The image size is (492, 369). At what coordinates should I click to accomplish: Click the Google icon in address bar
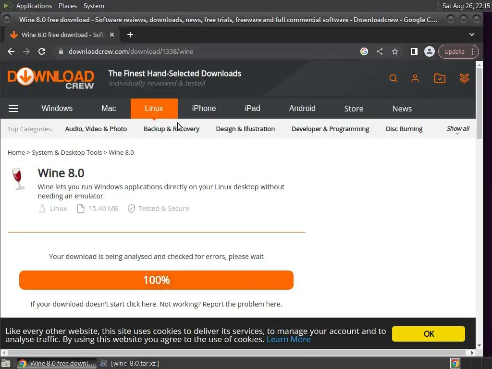tap(364, 51)
